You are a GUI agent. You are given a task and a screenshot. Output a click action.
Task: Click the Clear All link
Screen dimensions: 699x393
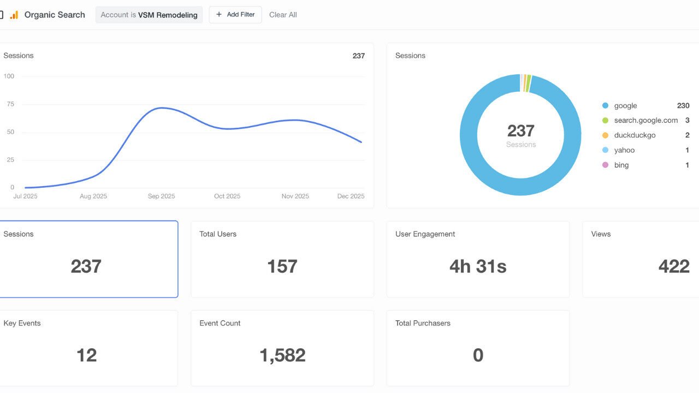pyautogui.click(x=283, y=15)
